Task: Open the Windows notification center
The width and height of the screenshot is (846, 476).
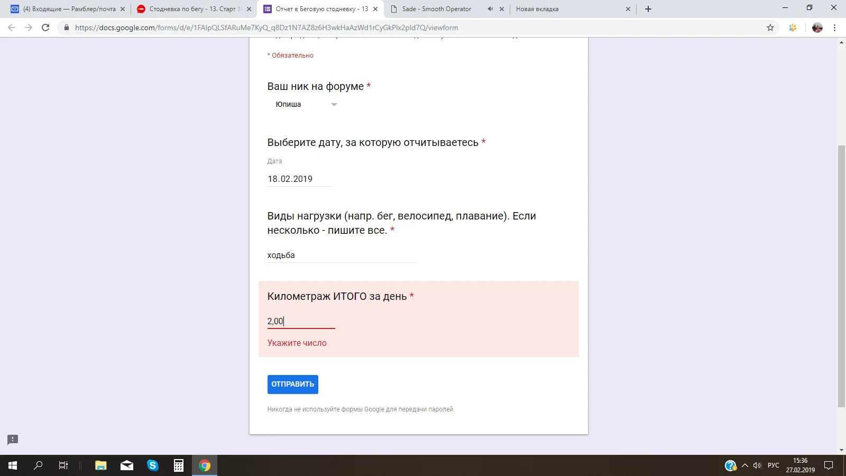Action: coord(829,465)
